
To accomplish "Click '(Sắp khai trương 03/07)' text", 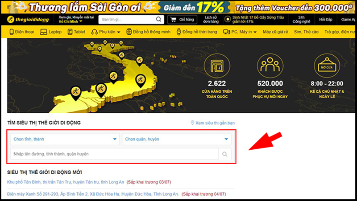I will pos(149,182).
